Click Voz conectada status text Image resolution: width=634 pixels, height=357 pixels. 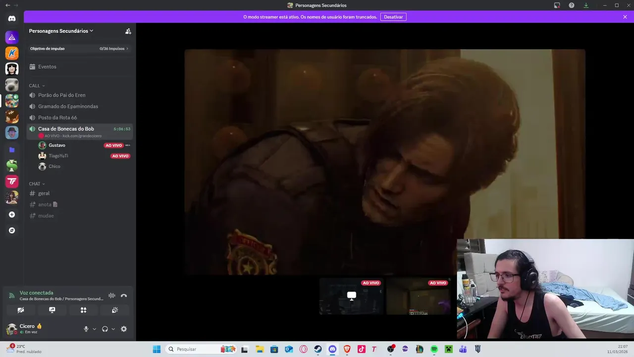36,293
